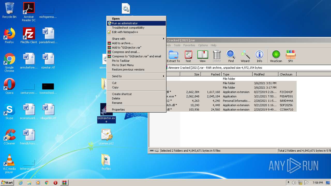Select the economyonl document icon
This screenshot has height=186, width=331.
pyautogui.click(x=29, y=112)
